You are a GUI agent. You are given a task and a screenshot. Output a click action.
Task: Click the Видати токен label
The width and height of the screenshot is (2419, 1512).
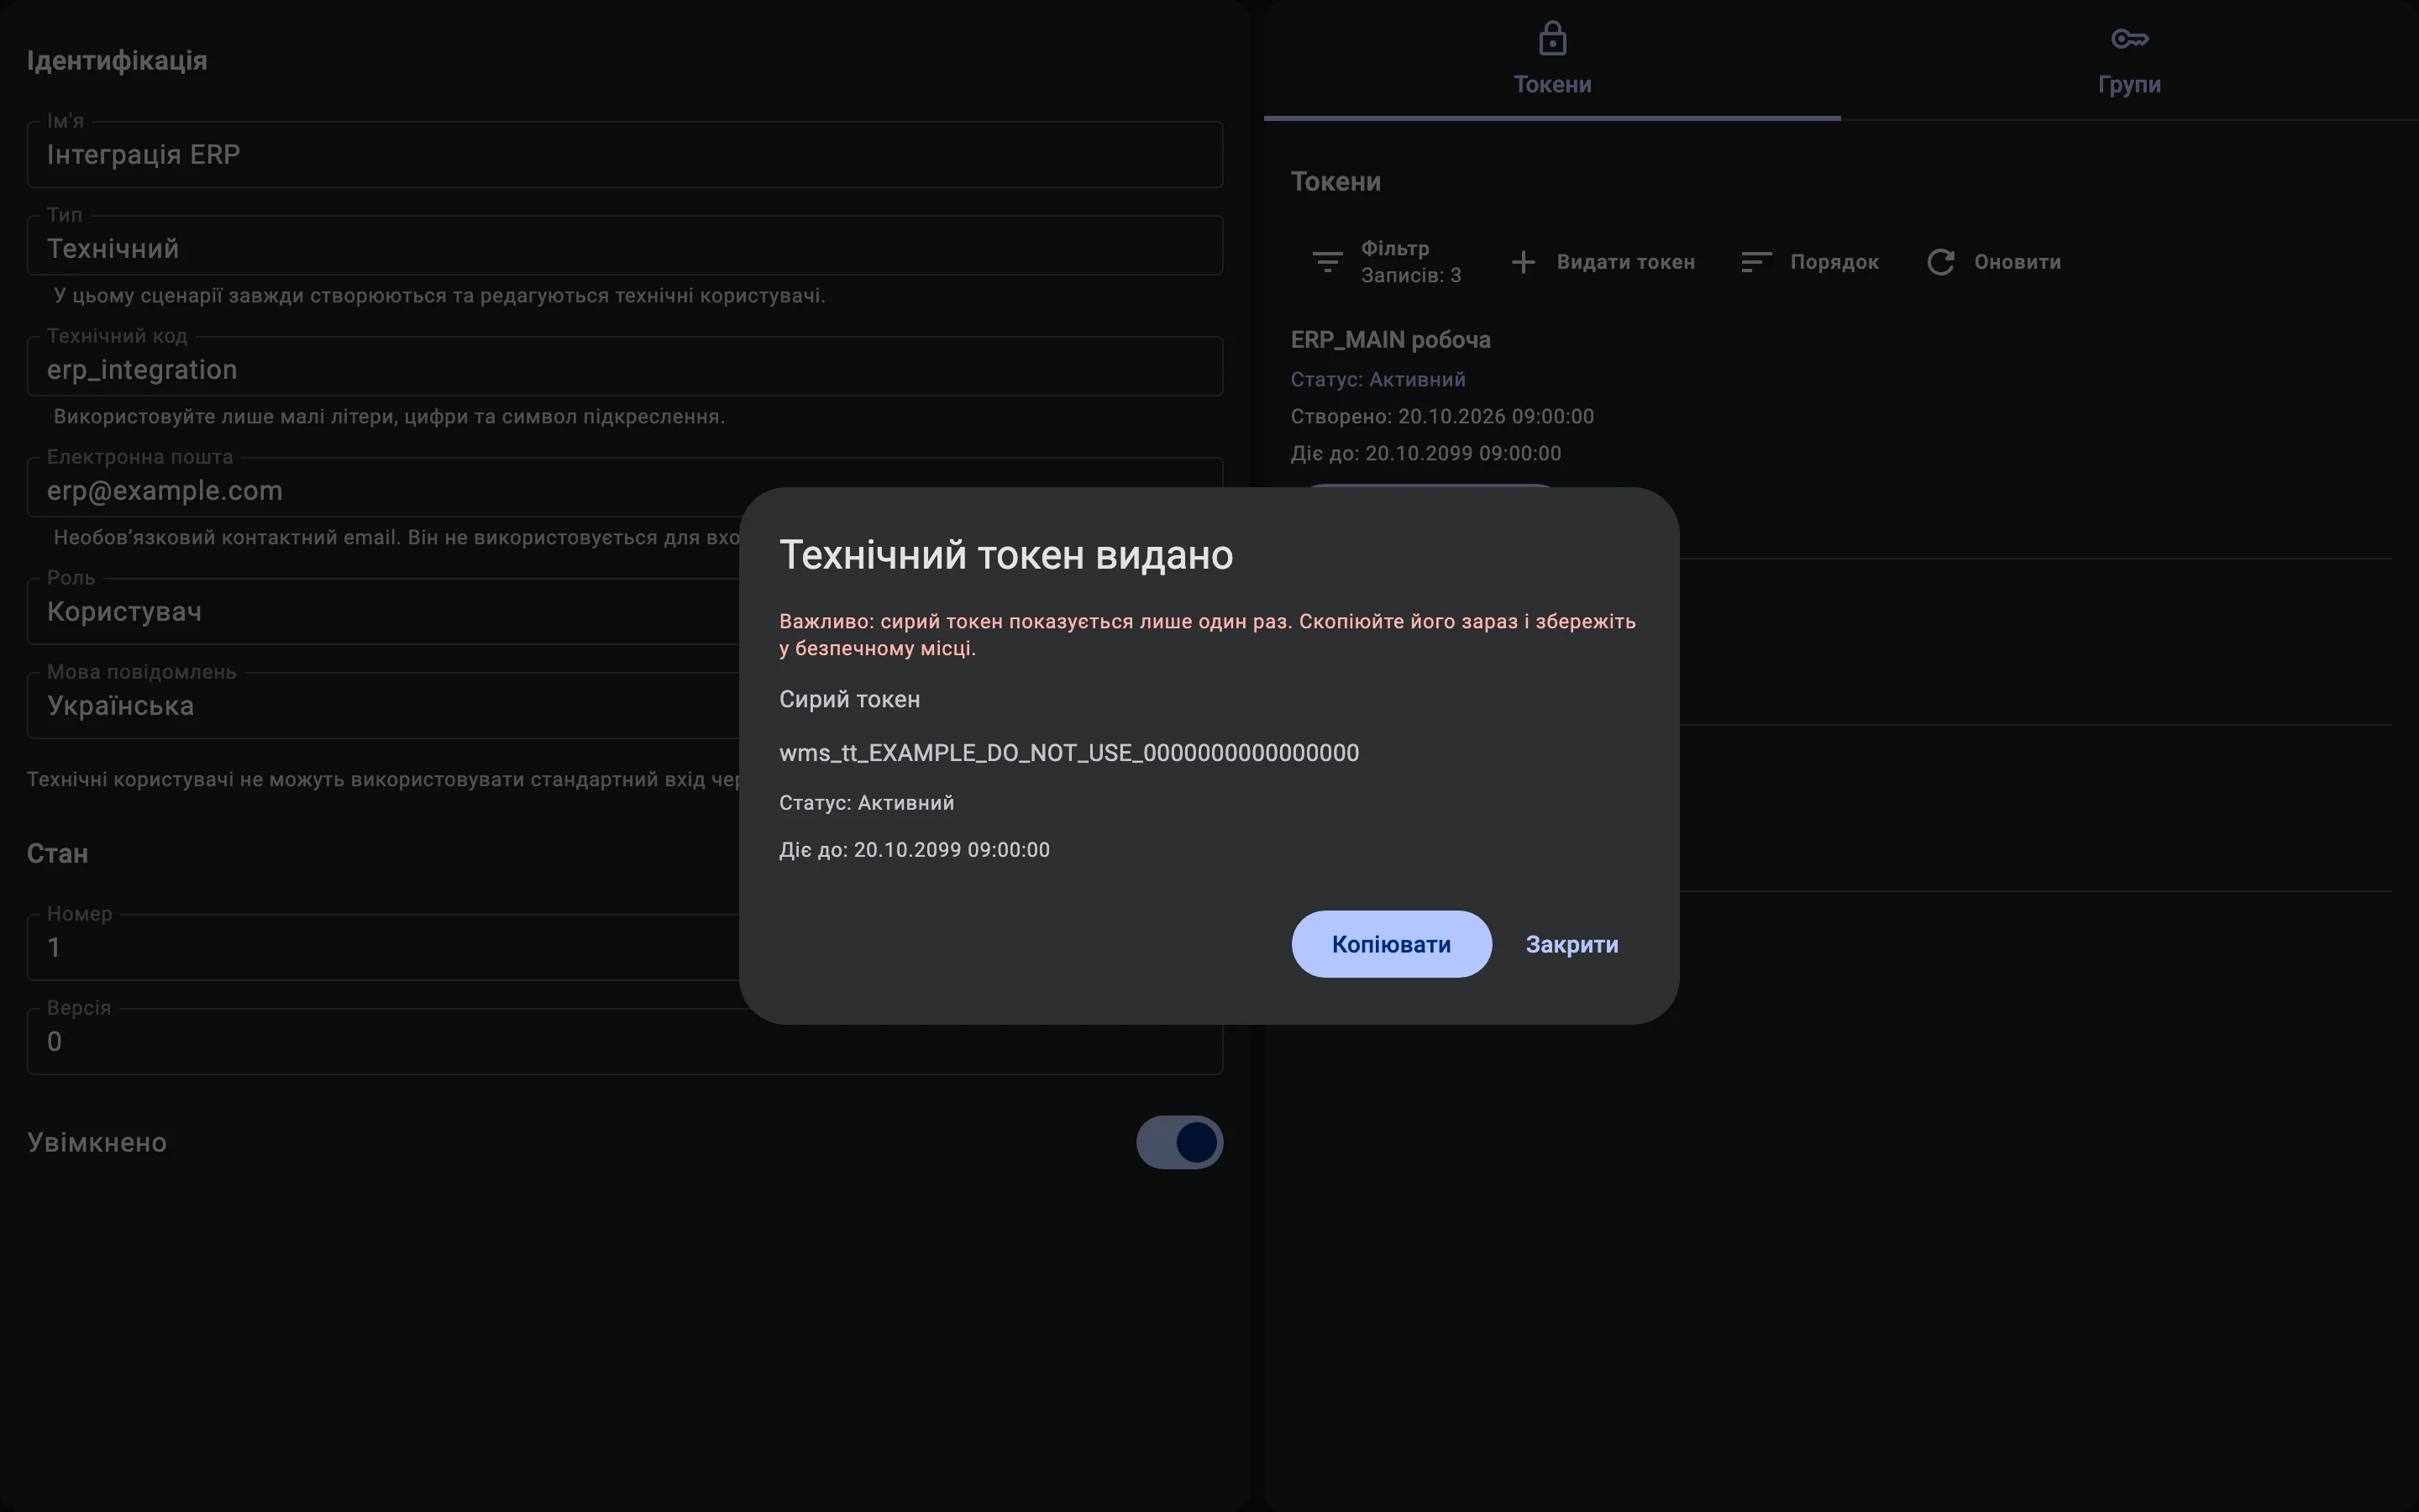click(x=1625, y=262)
